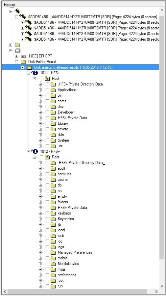Click the EFI GPT partition icon
This screenshot has height=296, width=166.
[x=23, y=56]
